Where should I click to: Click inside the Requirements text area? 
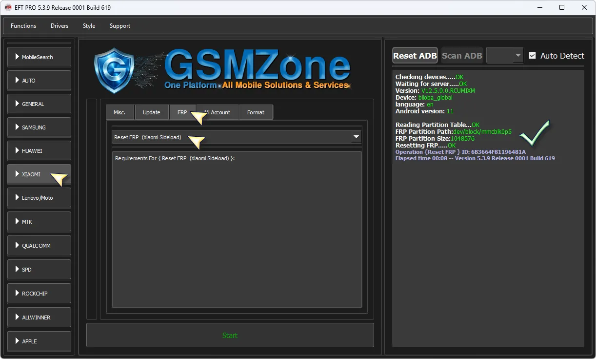[x=237, y=230]
